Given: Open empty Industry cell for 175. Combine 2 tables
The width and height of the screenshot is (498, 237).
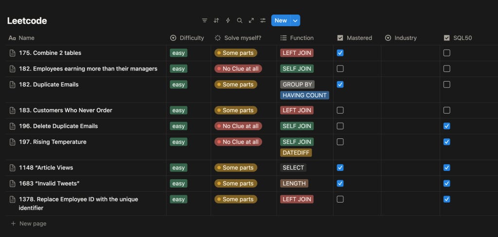Looking at the screenshot, I should tap(410, 53).
